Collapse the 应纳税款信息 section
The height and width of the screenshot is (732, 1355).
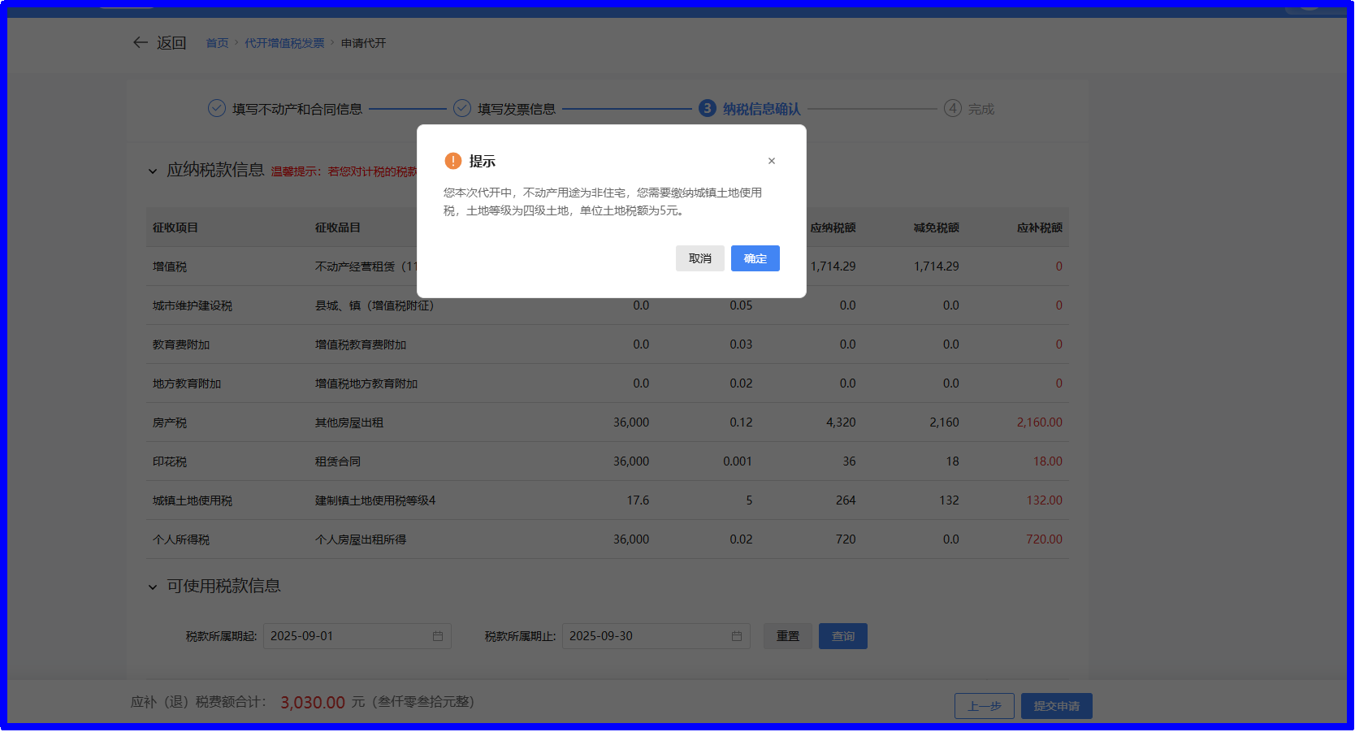pyautogui.click(x=153, y=171)
